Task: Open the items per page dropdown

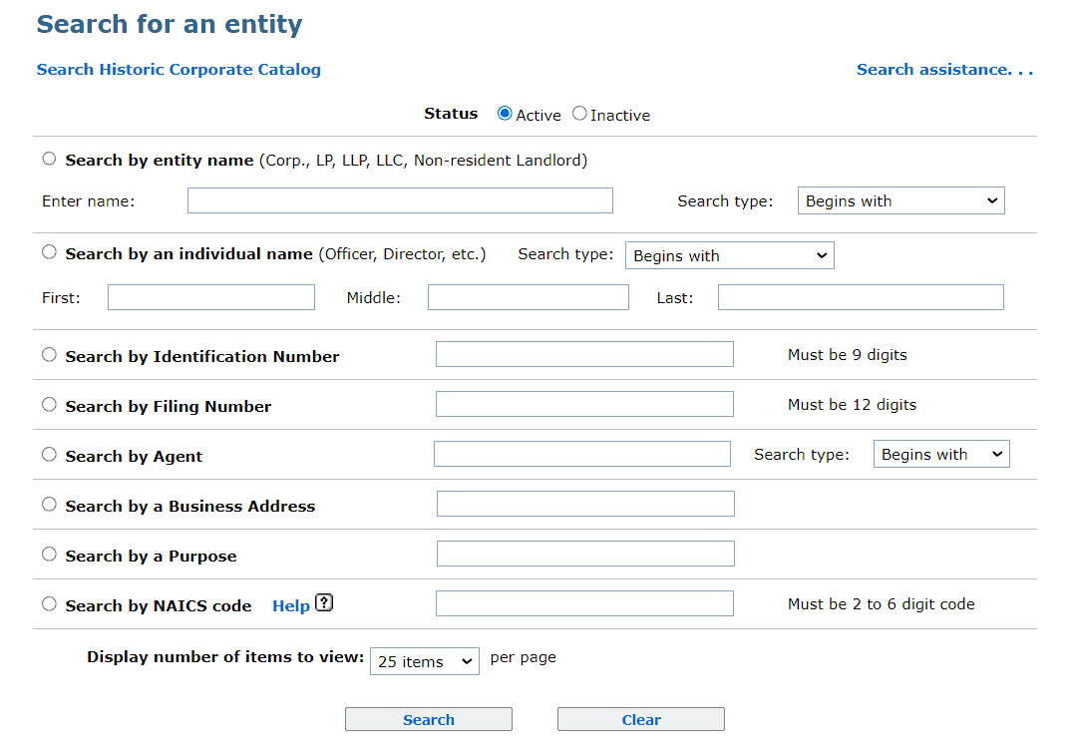Action: 424,661
